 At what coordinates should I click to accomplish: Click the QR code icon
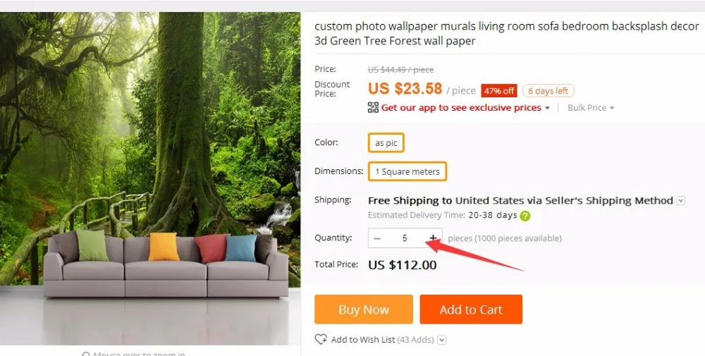pyautogui.click(x=373, y=107)
